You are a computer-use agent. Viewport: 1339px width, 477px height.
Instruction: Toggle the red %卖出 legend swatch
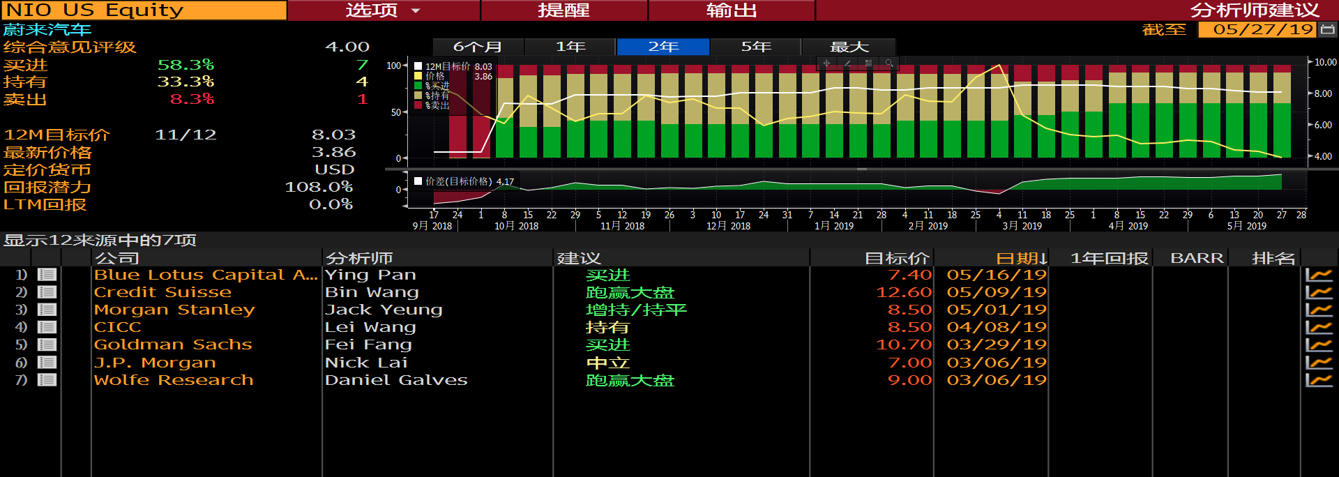tap(418, 105)
